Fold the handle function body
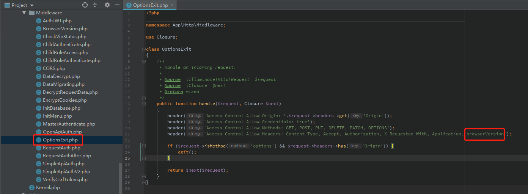 coord(143,104)
